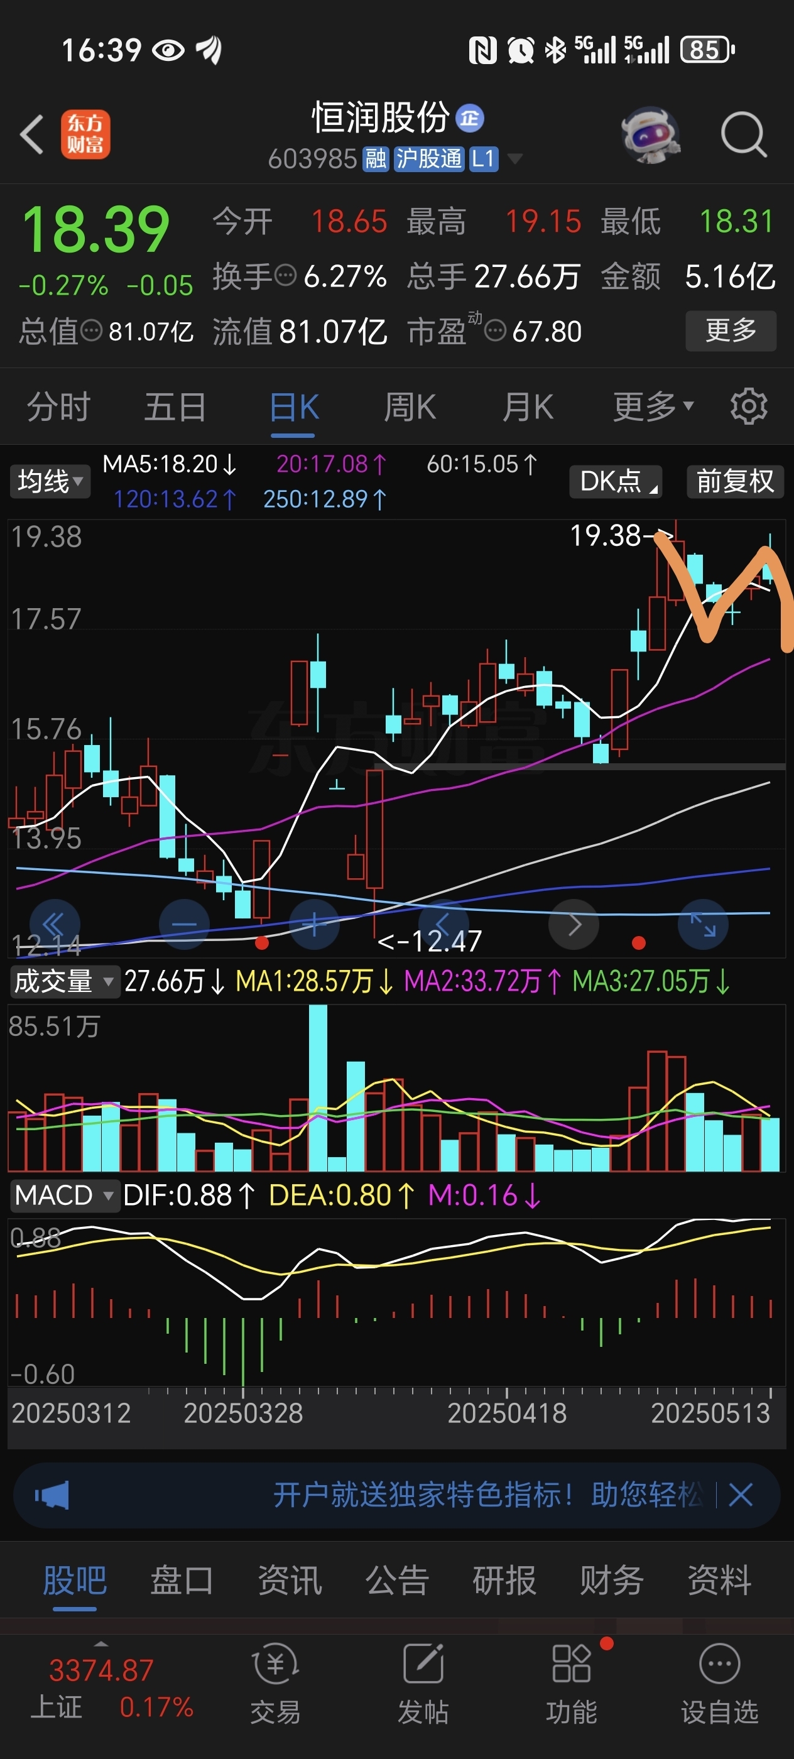This screenshot has height=1759, width=794.
Task: Tap the back arrow icon
Action: (32, 134)
